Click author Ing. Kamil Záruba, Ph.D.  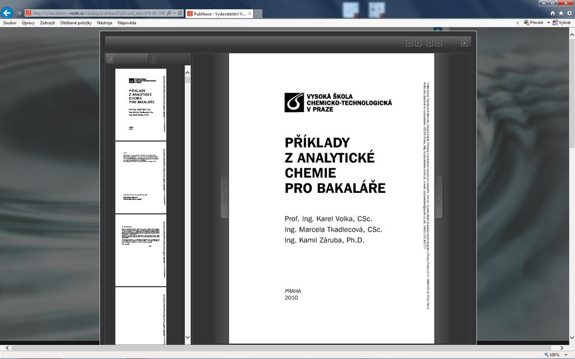click(x=324, y=240)
